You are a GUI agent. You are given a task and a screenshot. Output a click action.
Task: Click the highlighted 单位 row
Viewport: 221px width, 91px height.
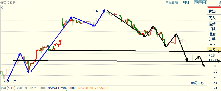click(214, 49)
